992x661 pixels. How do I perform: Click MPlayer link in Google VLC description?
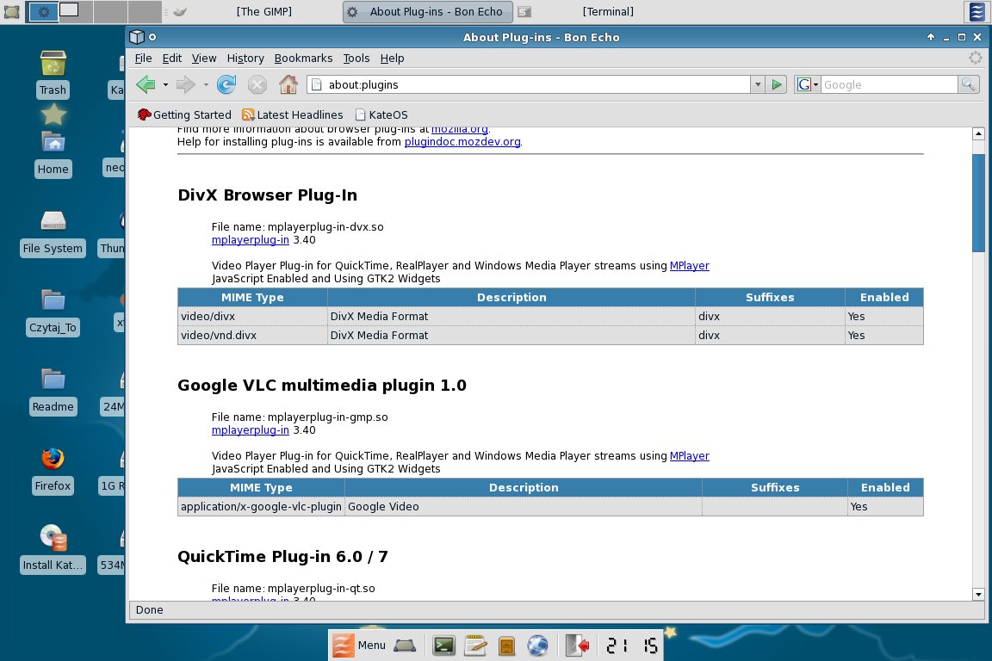point(689,456)
